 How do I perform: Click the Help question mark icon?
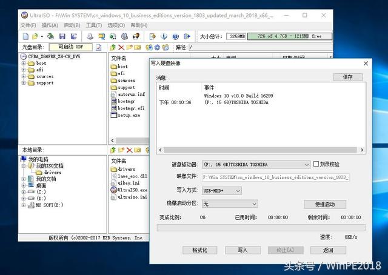(x=175, y=36)
